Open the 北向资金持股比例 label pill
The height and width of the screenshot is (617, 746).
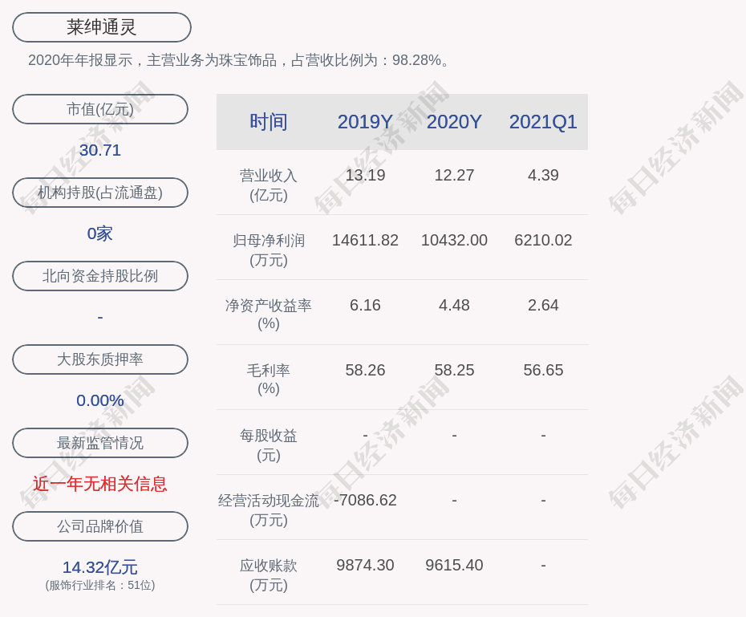coord(100,276)
